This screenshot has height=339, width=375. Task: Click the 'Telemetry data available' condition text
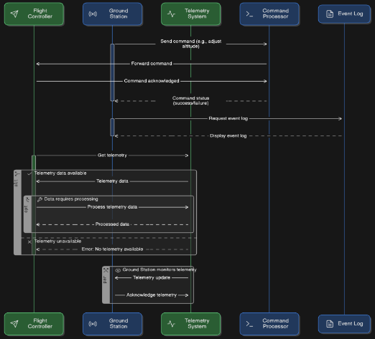60,173
